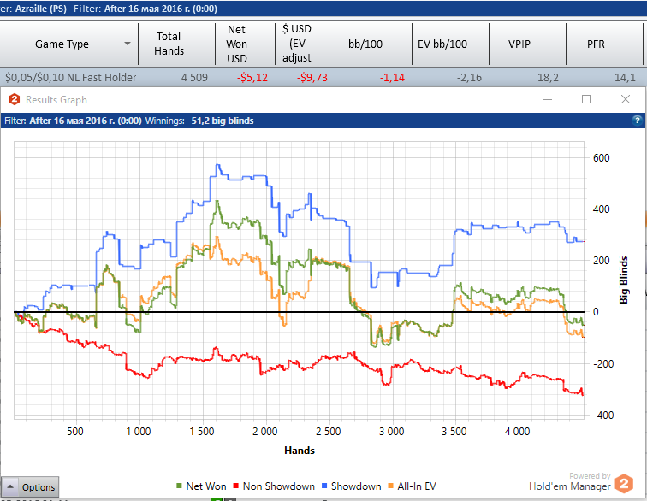
Task: Click the All-In EV legend label
Action: [417, 486]
